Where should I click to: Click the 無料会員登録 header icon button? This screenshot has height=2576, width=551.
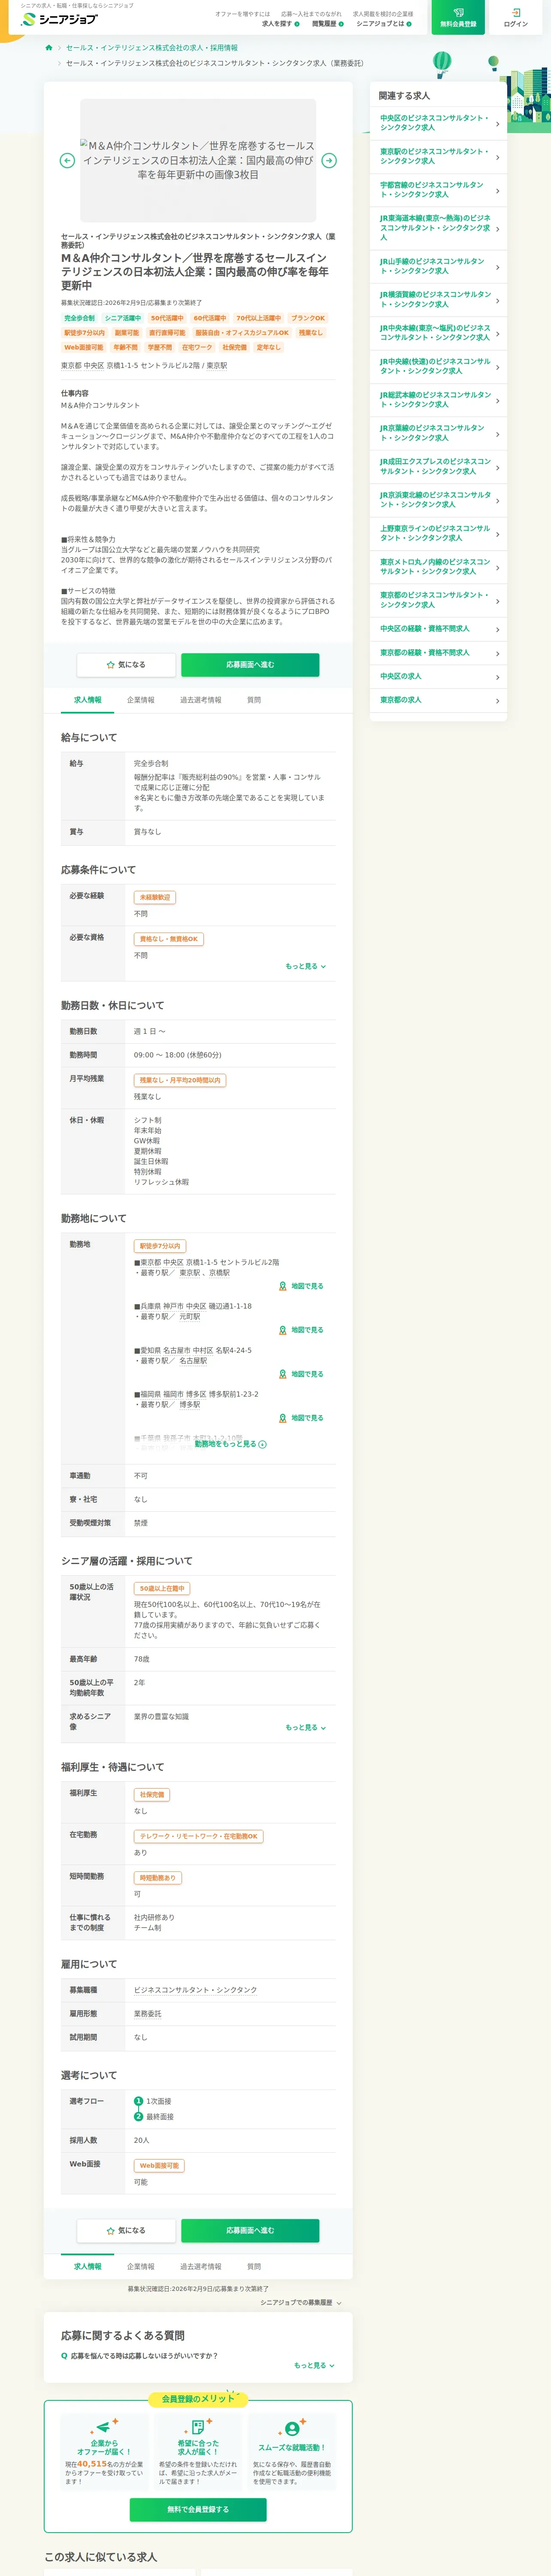tap(458, 17)
